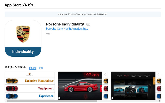This screenshot has width=165, height=103.
Task: Click the 4+ age rating badge
Action: [88, 24]
